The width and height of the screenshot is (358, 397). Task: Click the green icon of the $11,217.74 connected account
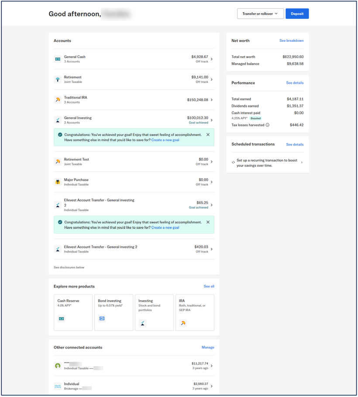click(x=58, y=366)
